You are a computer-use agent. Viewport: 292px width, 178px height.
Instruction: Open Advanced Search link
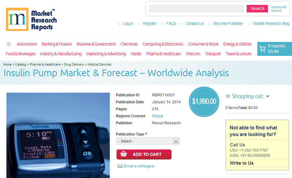coord(279,9)
